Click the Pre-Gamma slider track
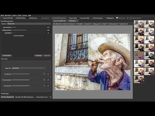Viewport: 155px width, 116px height. point(27,74)
